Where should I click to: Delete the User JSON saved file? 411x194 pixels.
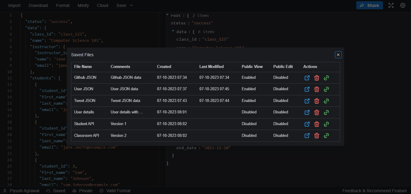coord(317,89)
